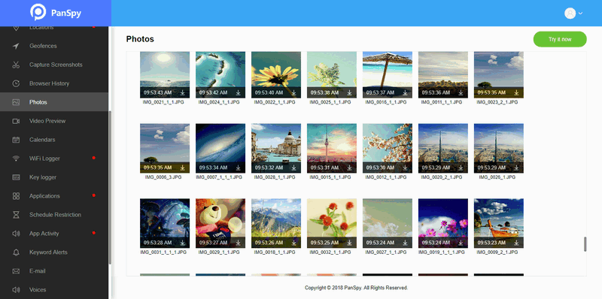
Task: Download the IMG_0028_1_1.JPG photo
Action: pyautogui.click(x=294, y=168)
